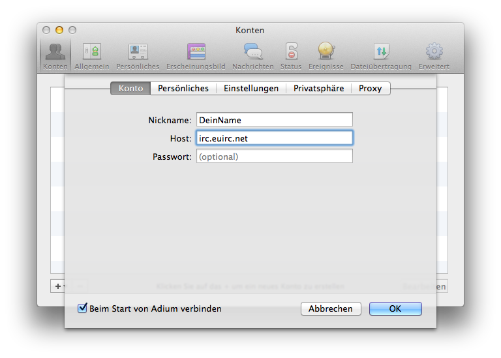501x358 pixels.
Task: Click the Abbrechen button
Action: (331, 308)
